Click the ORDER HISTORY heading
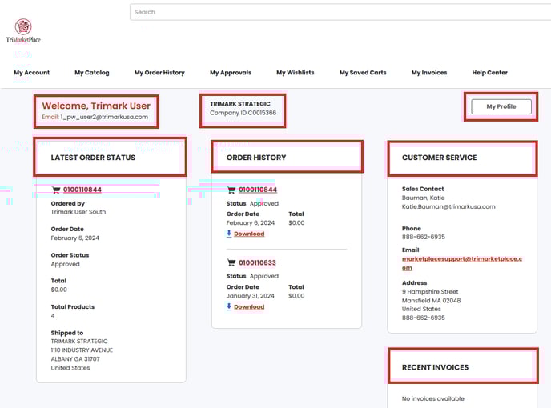551x408 pixels. (256, 158)
